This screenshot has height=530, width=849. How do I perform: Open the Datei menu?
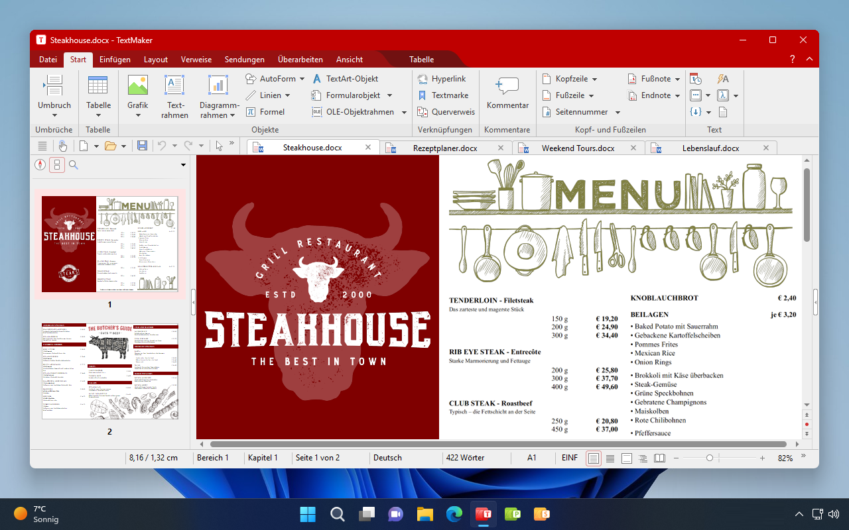48,60
